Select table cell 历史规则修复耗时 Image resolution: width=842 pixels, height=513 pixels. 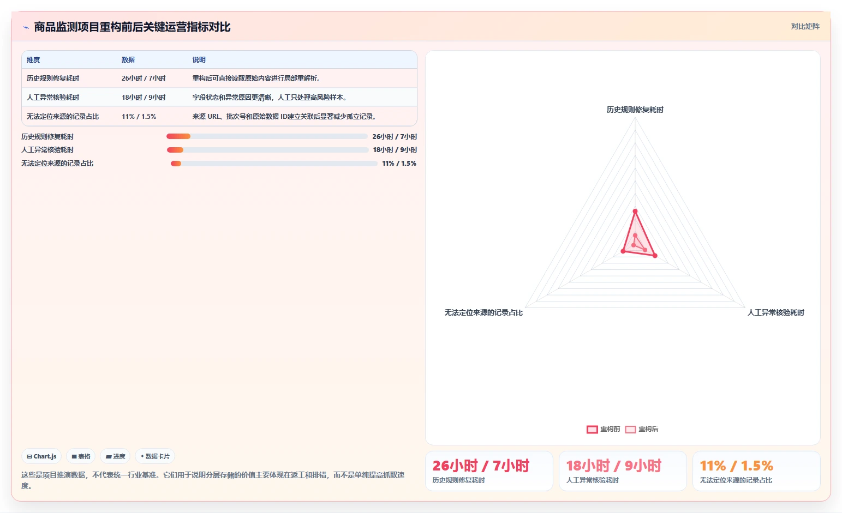pos(53,79)
